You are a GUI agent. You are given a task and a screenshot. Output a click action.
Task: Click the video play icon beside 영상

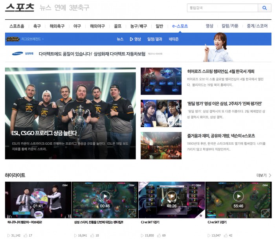pos(132,39)
